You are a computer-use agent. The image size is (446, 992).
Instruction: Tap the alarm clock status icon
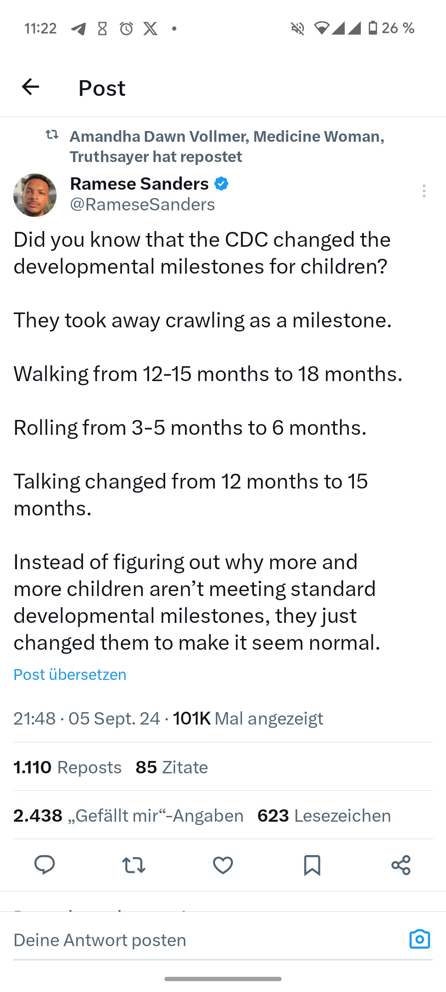click(x=126, y=29)
